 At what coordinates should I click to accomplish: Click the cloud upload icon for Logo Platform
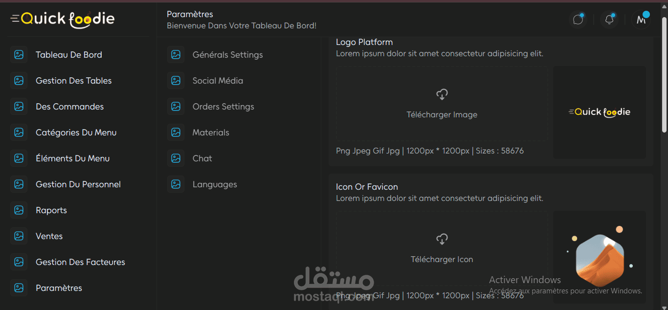(x=442, y=94)
